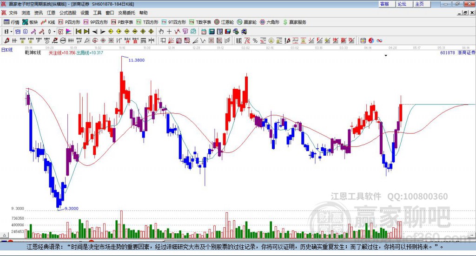The image size is (476, 256).
Task: Move chart right with black right arrow
Action: (103, 32)
